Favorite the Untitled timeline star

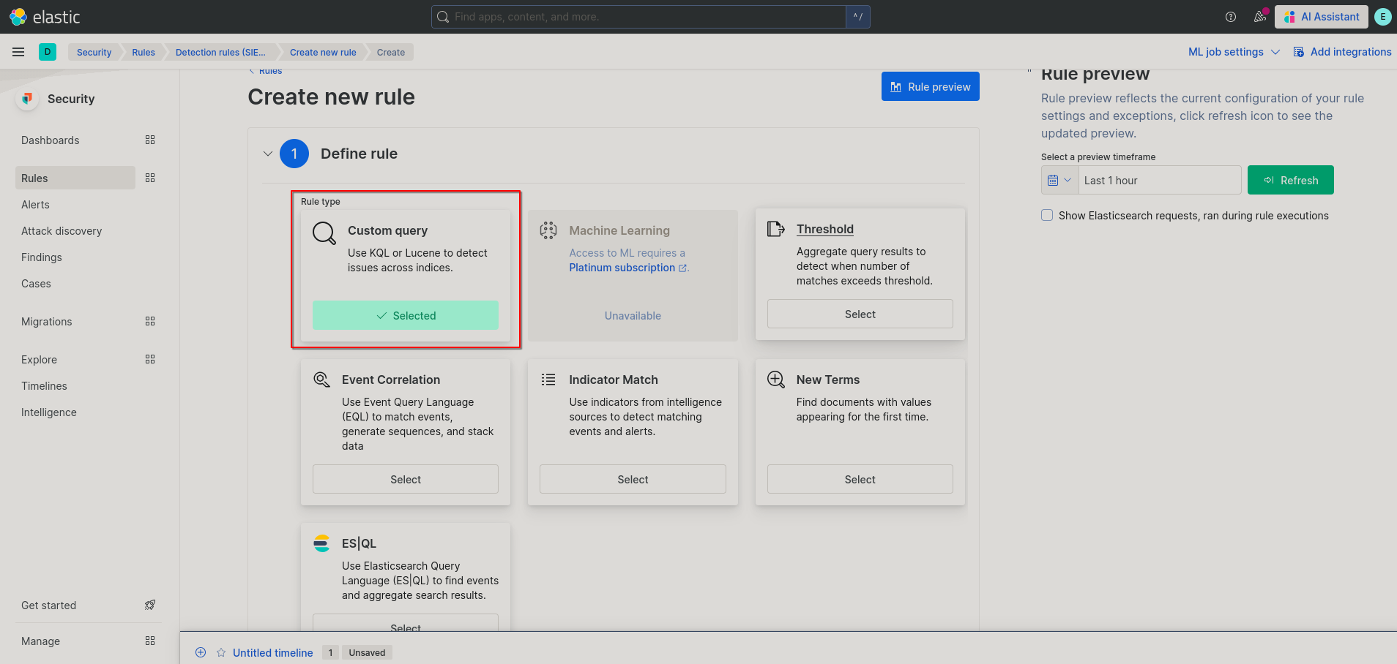(221, 652)
